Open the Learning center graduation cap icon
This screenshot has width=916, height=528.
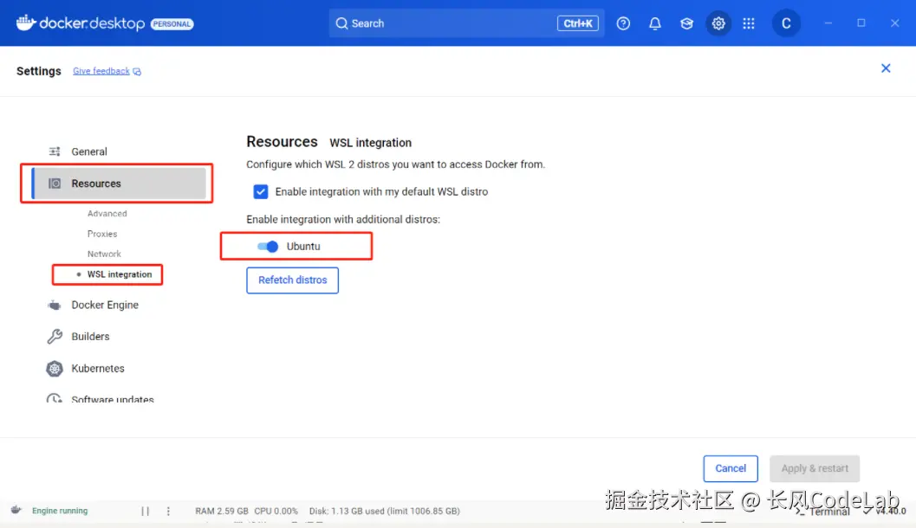[x=686, y=23]
